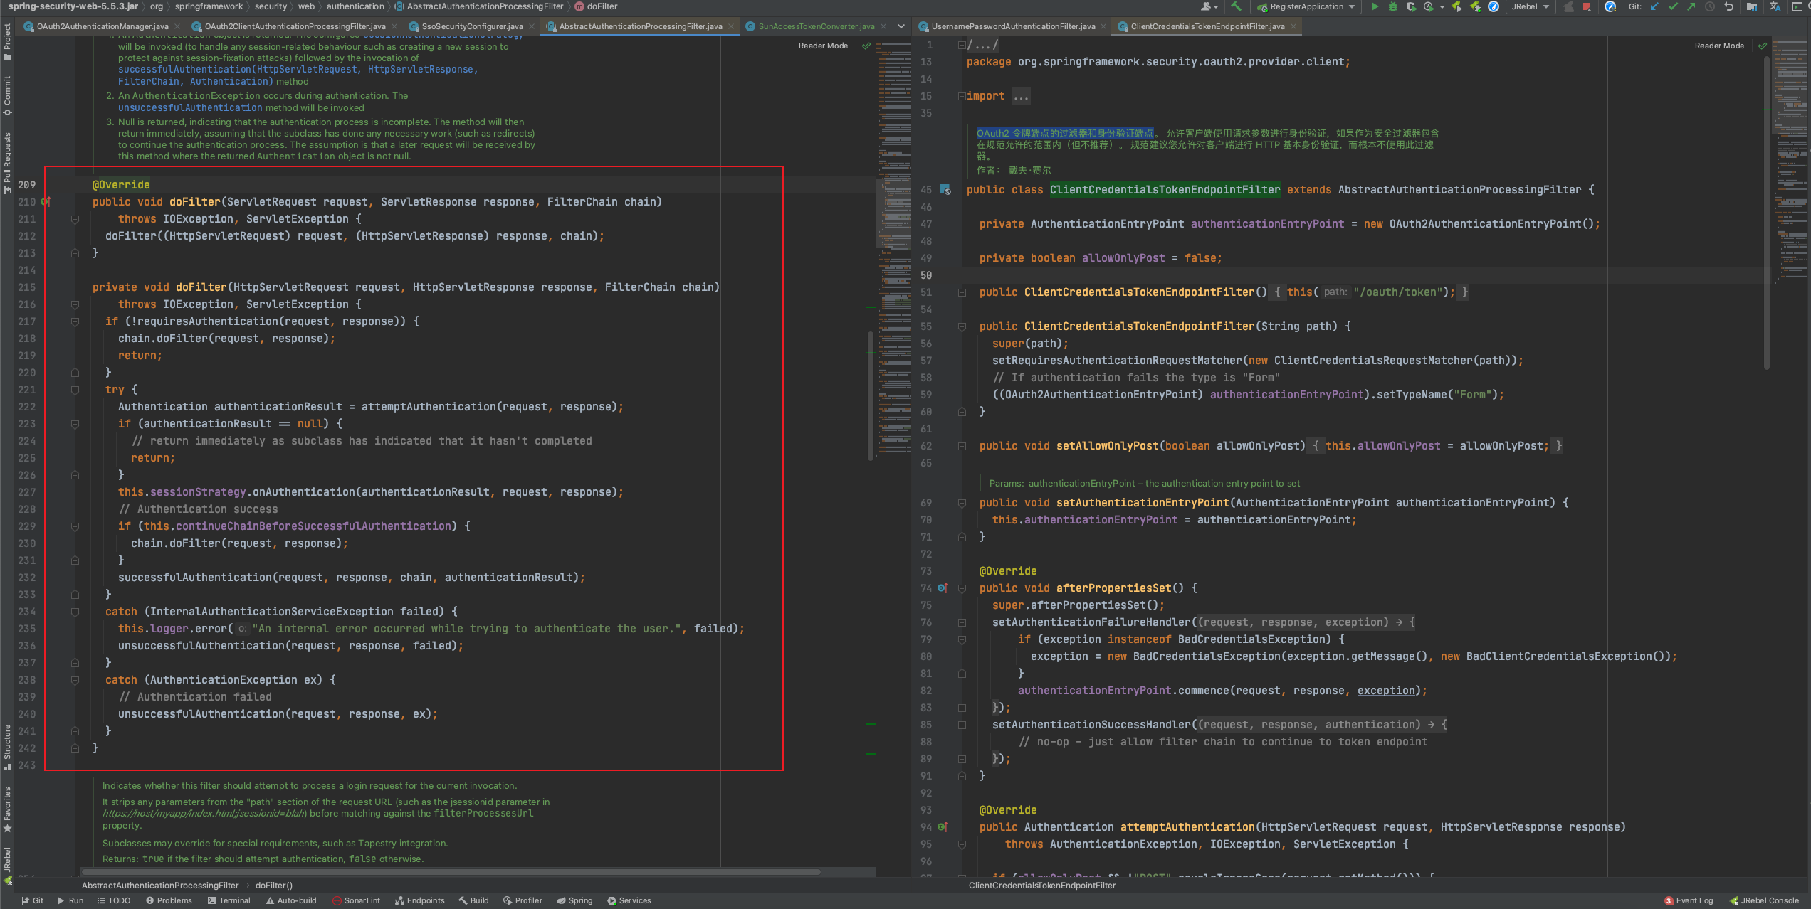Toggle Reader Mode in right editor

click(x=1719, y=46)
